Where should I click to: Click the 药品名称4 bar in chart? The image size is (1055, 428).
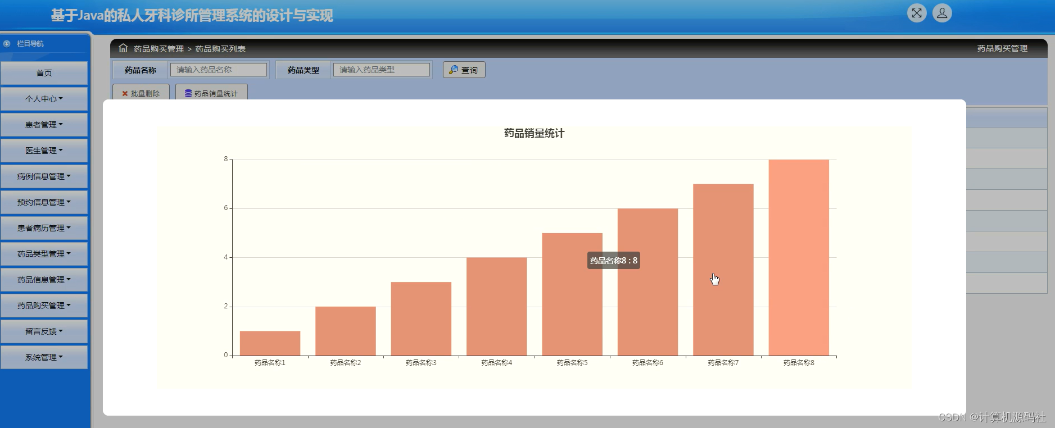click(x=497, y=306)
